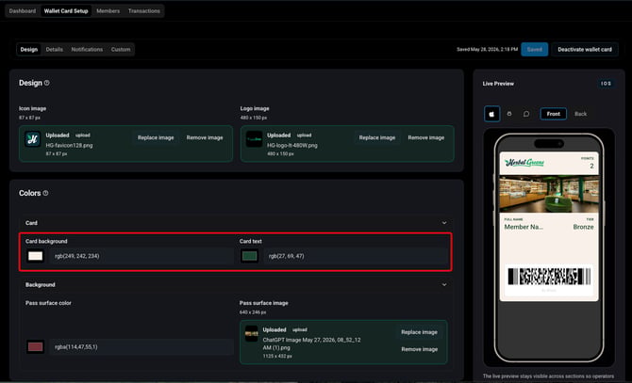Screen dimensions: 632x383
Task: Collapse the Card colors section chevron
Action: click(444, 223)
